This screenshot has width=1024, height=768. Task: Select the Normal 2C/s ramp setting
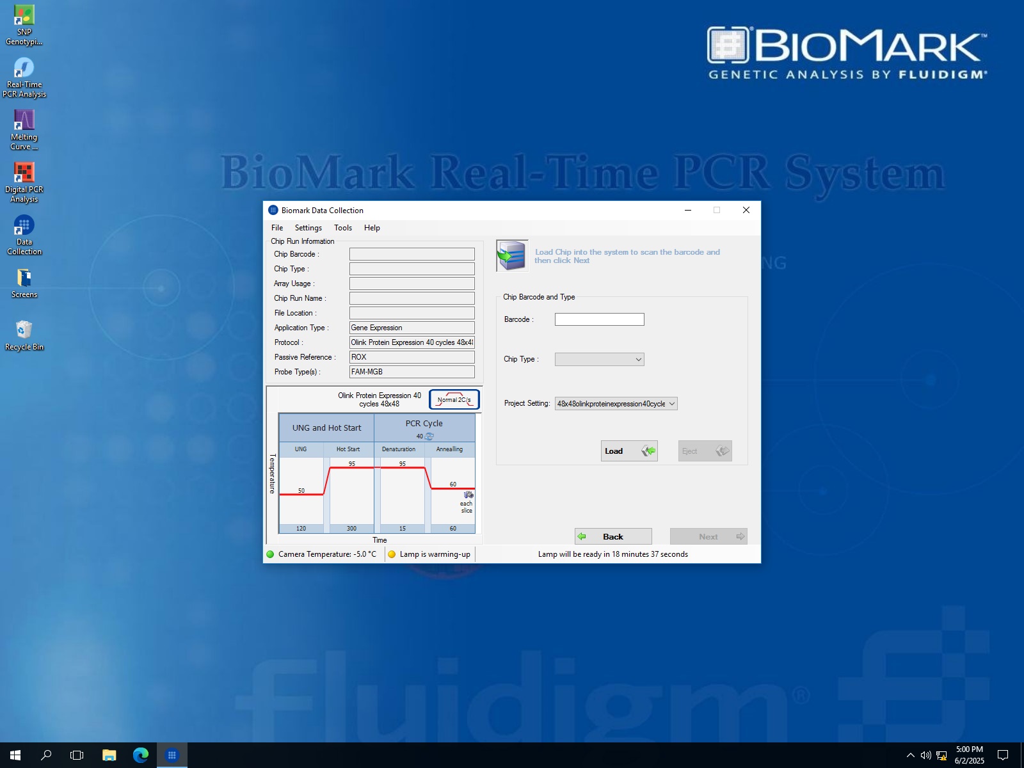coord(454,399)
